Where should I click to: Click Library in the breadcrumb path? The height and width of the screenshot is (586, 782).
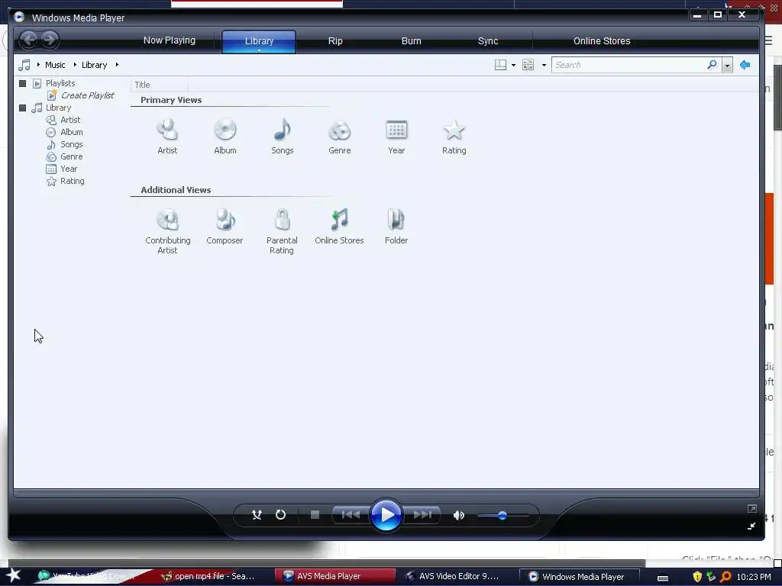[94, 65]
